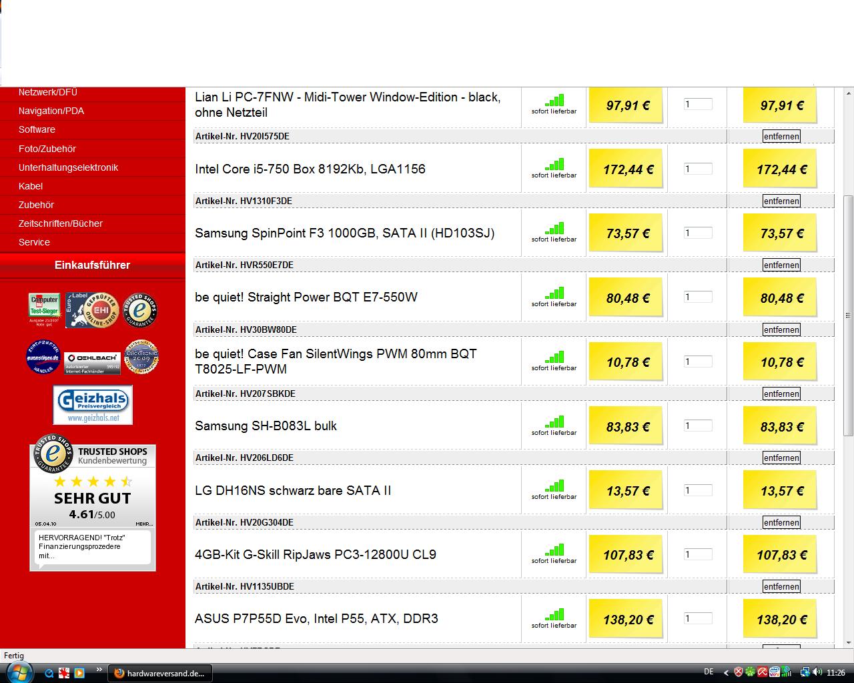This screenshot has height=683, width=854.
Task: Remove Samsung SpinPoint F3 with entfernen button
Action: coord(781,265)
